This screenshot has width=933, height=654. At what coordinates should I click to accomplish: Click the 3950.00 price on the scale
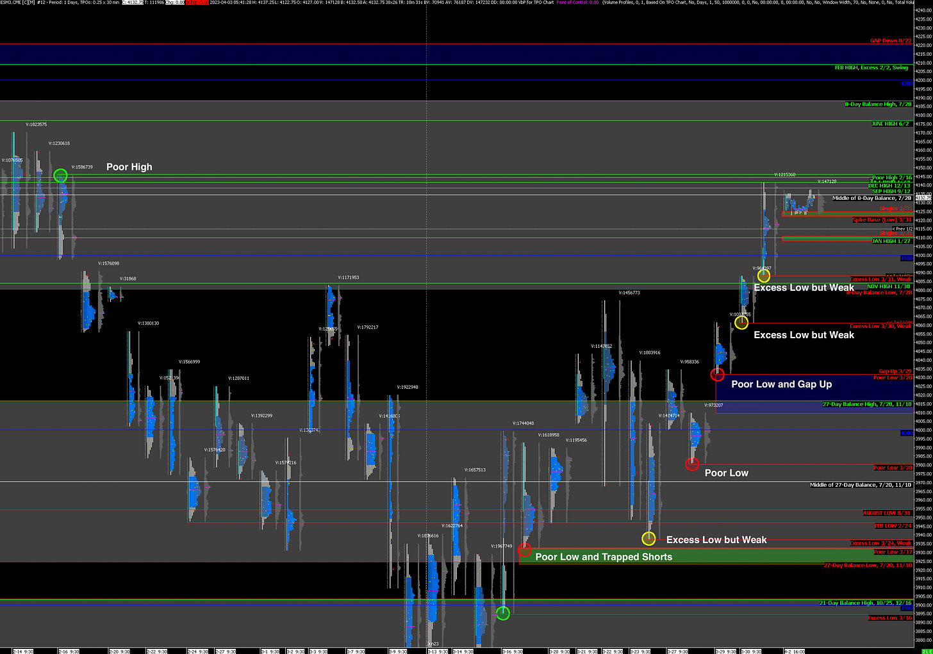tap(923, 518)
